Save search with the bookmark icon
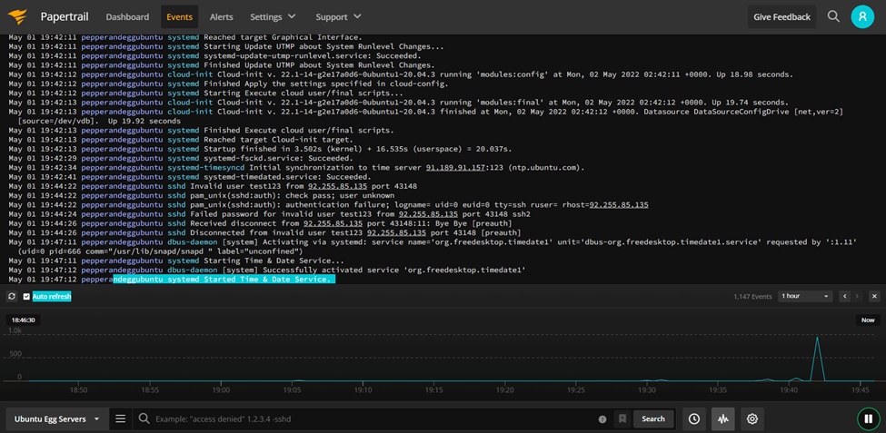This screenshot has height=433, width=886. (x=622, y=418)
